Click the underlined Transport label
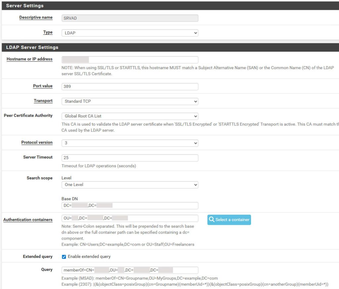The height and width of the screenshot is (289, 339). (x=43, y=101)
